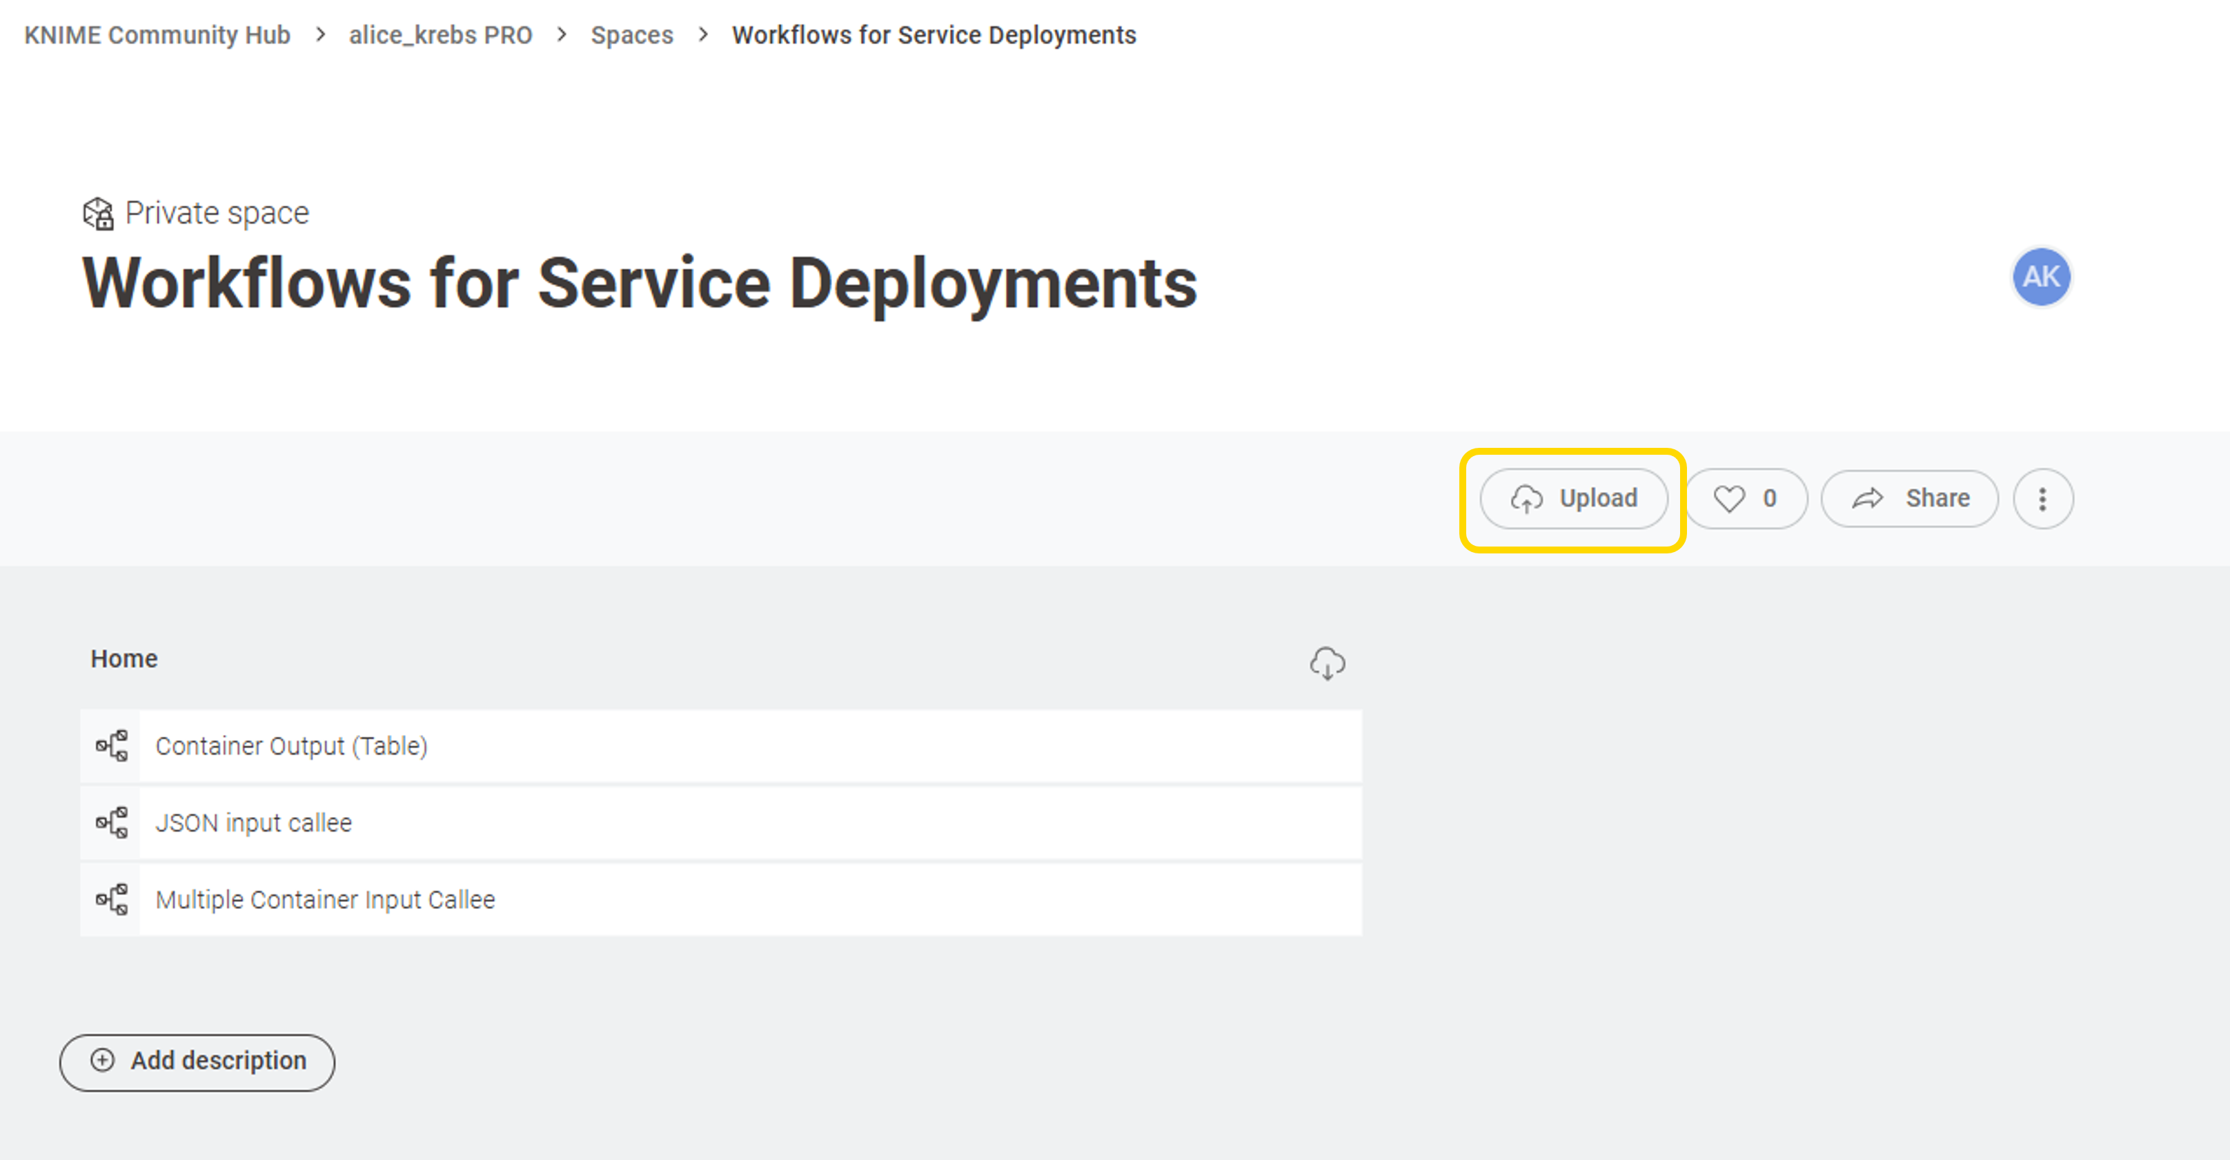Go to KNIME Community Hub breadcrumb
Image resolution: width=2230 pixels, height=1160 pixels.
157,35
